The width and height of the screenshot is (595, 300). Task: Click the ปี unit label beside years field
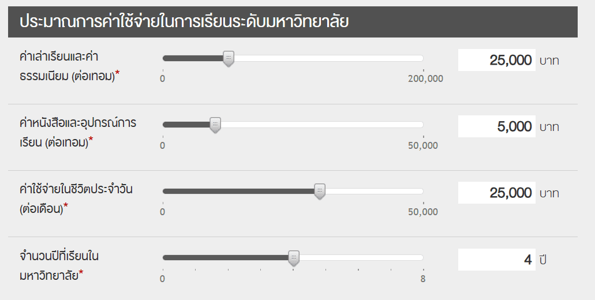point(542,260)
